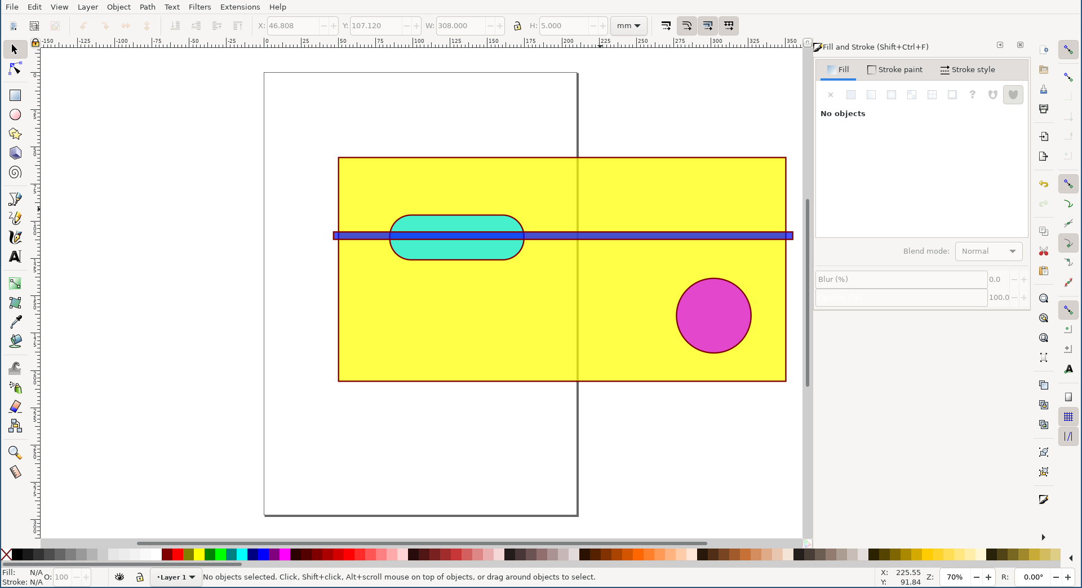Open the Blend mode Normal dropdown
Screen dimensions: 1082x588
[988, 251]
